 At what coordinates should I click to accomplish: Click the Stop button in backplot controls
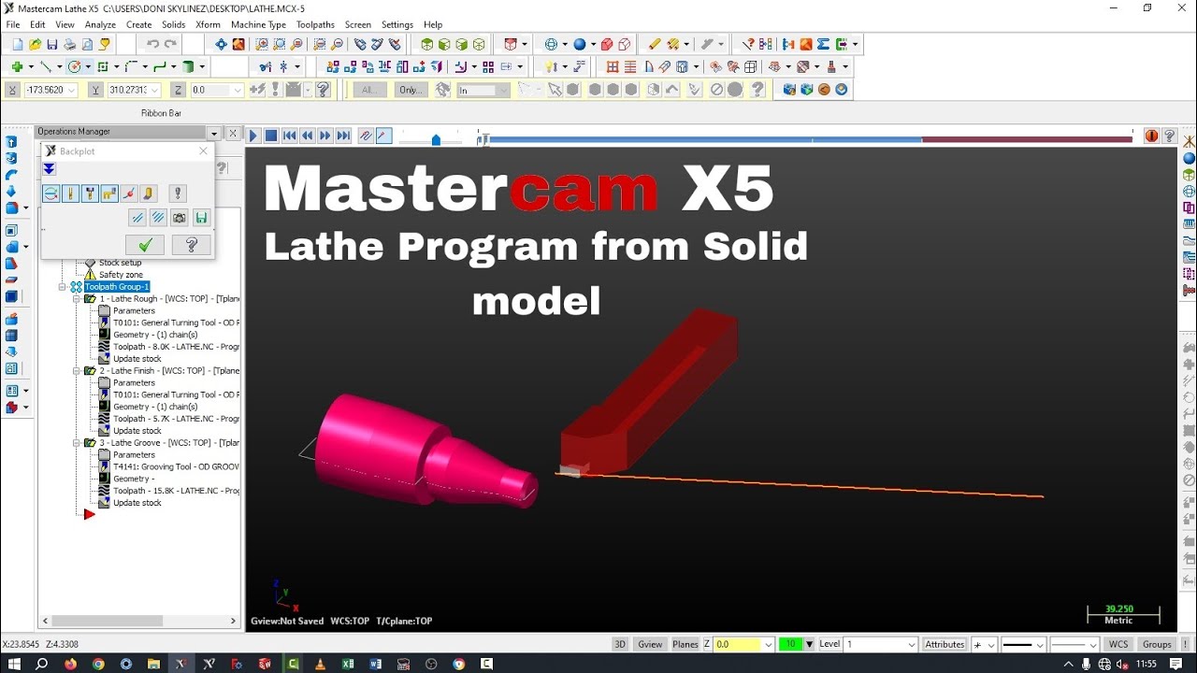click(270, 136)
